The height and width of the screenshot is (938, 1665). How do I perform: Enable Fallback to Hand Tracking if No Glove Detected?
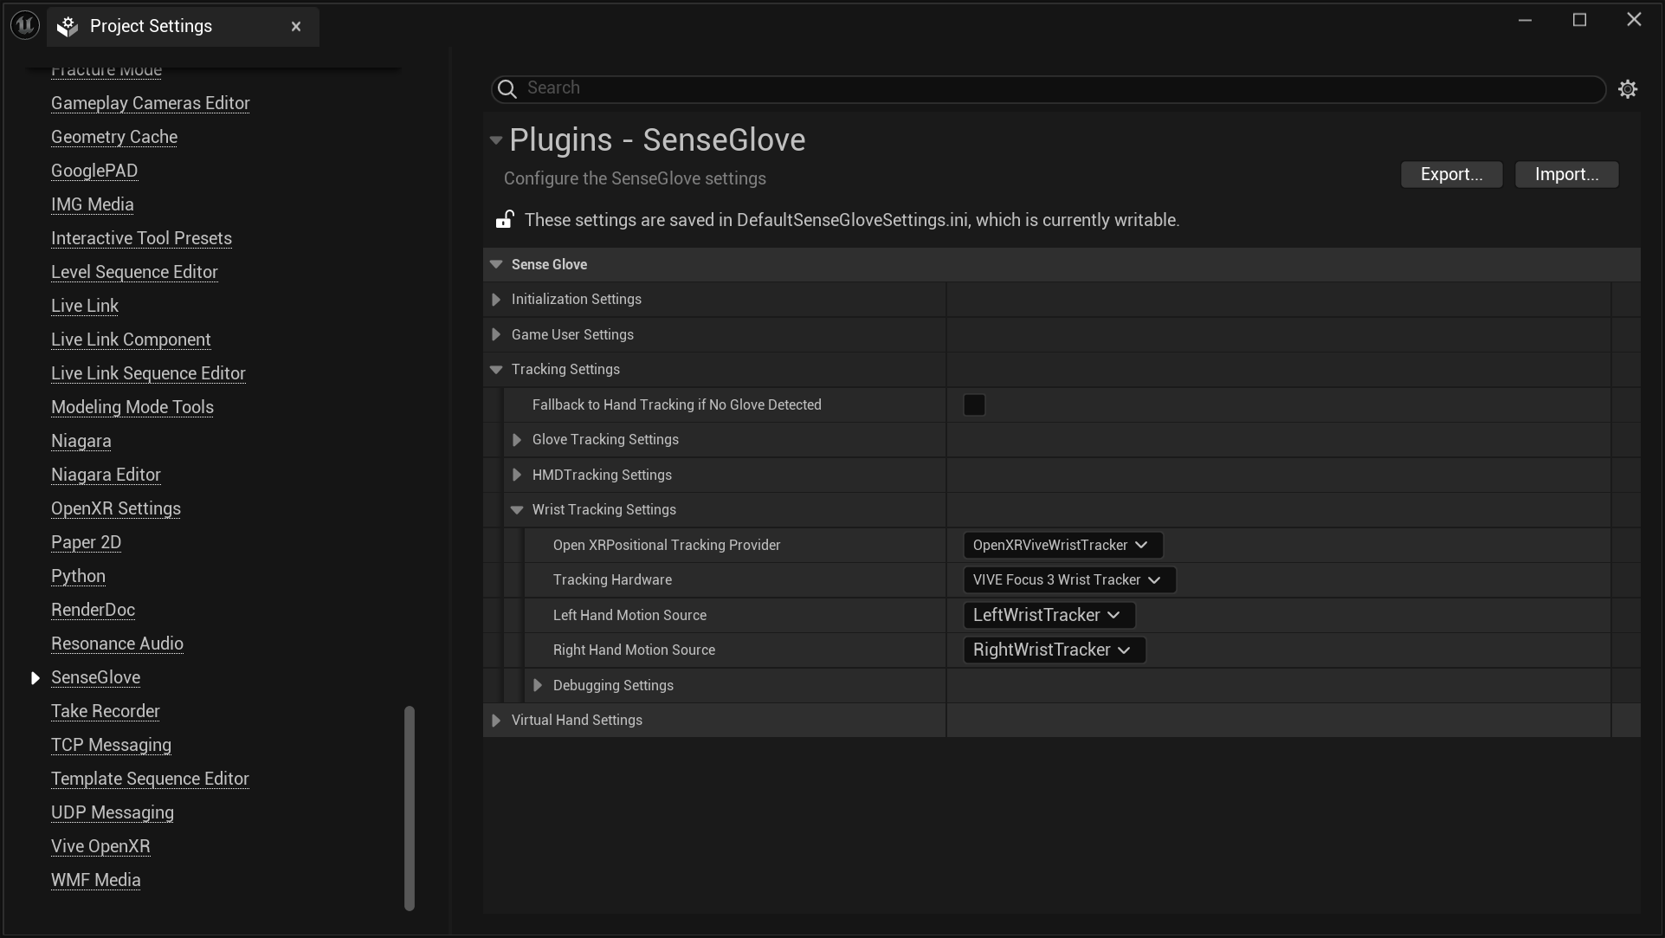tap(974, 404)
